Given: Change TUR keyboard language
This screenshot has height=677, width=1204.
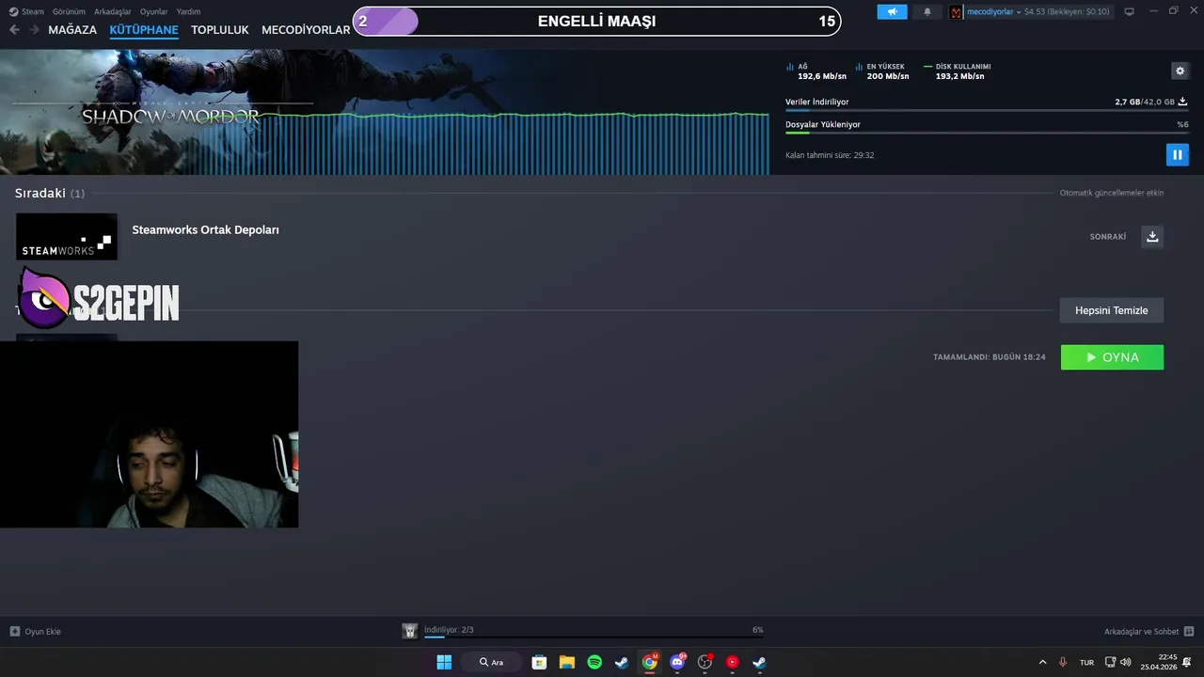Looking at the screenshot, I should coord(1086,662).
